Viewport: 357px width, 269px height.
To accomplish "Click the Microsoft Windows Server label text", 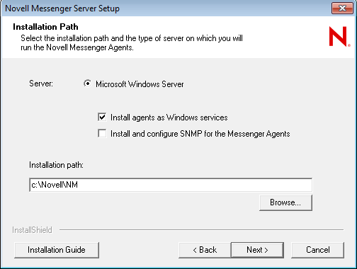I will point(140,84).
